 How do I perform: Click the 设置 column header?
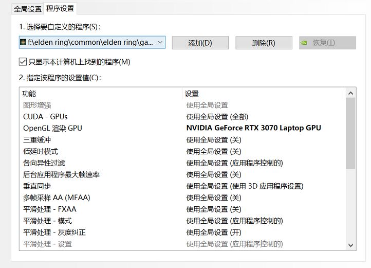pyautogui.click(x=192, y=94)
